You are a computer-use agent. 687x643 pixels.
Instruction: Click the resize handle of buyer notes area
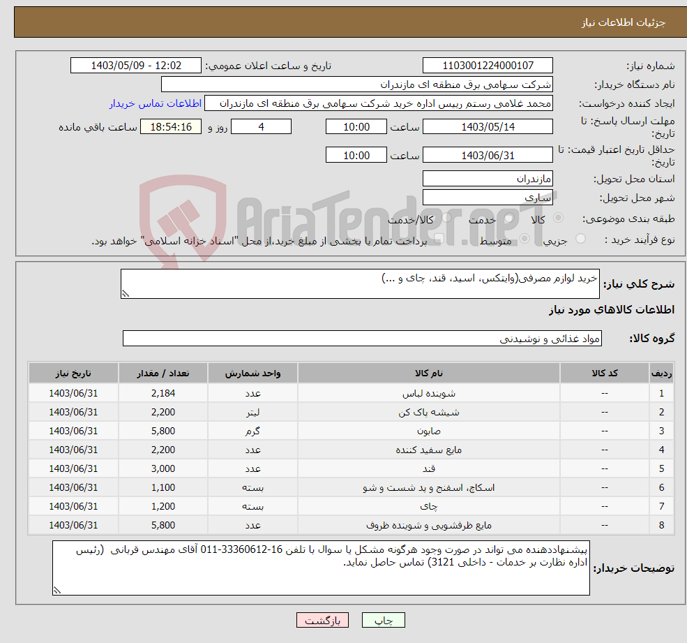click(x=57, y=591)
